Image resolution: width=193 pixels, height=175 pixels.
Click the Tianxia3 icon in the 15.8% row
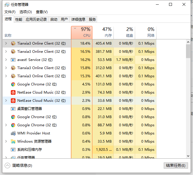[x=13, y=68]
